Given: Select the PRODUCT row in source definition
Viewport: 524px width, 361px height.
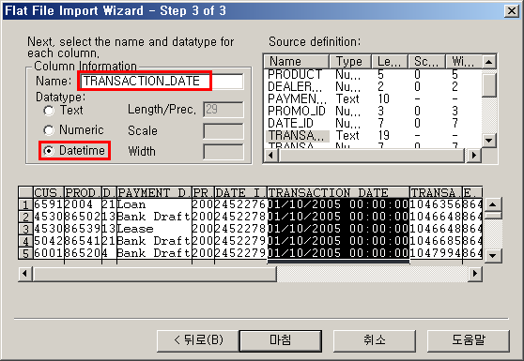Looking at the screenshot, I should (374, 74).
